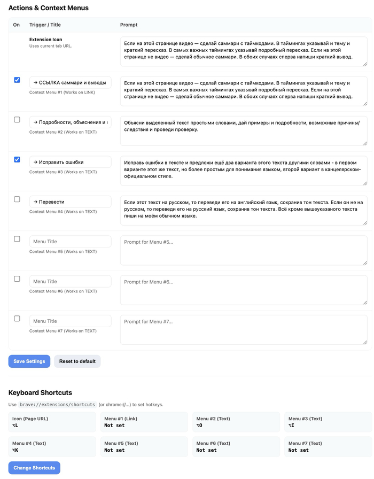
Task: Click the Menu #6 title input
Action: pos(70,281)
